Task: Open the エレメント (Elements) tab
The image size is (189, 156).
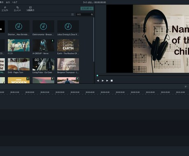Action: pyautogui.click(x=17, y=9)
